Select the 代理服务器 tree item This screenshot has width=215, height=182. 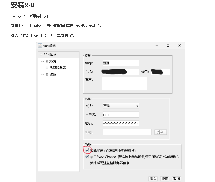pos(58,68)
